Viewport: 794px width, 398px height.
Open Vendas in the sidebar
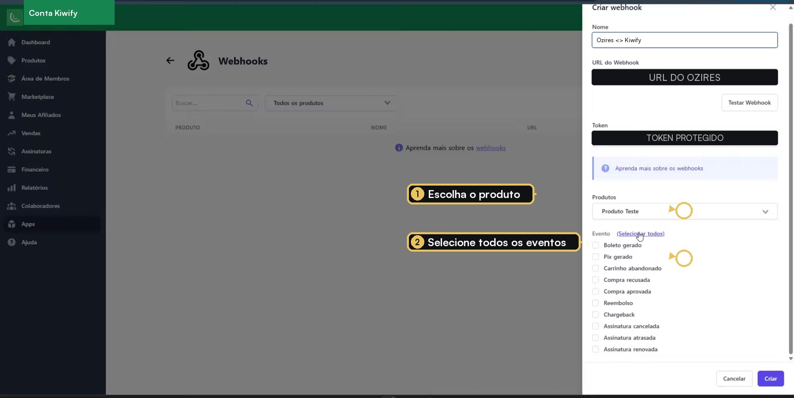coord(31,133)
